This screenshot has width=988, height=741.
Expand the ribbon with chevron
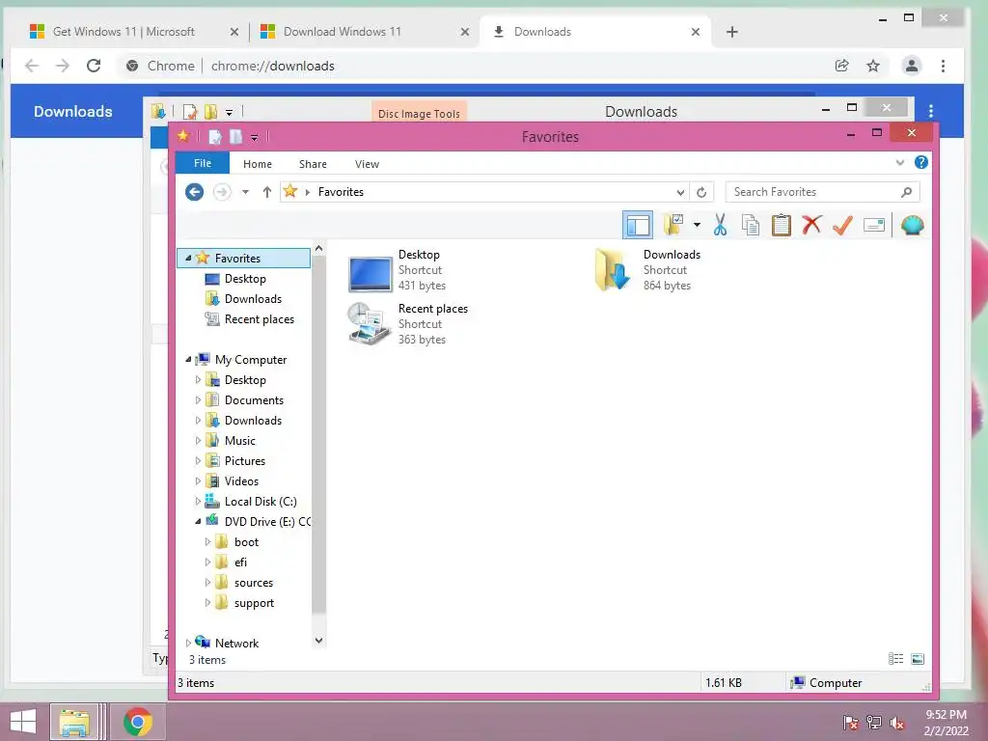tap(900, 162)
